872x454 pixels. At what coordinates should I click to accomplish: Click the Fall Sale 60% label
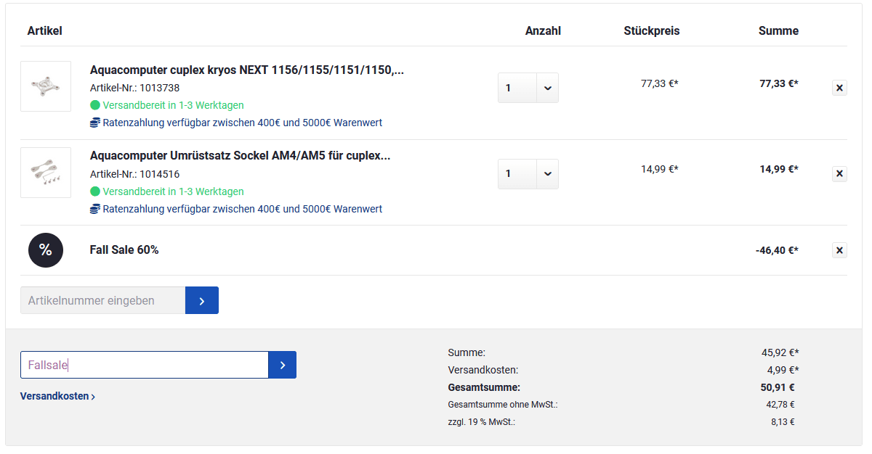pyautogui.click(x=124, y=249)
